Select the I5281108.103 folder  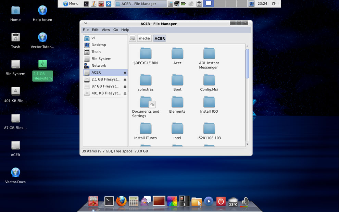click(209, 131)
